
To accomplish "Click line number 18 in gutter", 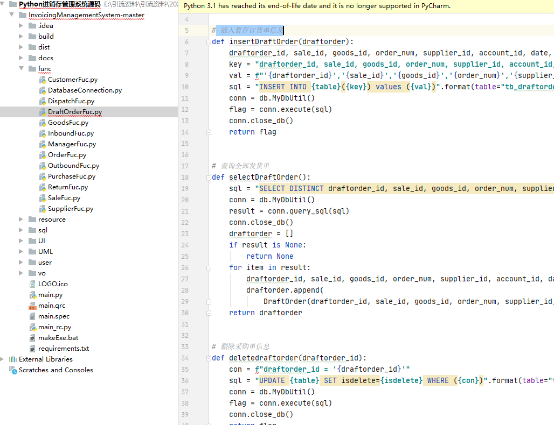I will (185, 178).
